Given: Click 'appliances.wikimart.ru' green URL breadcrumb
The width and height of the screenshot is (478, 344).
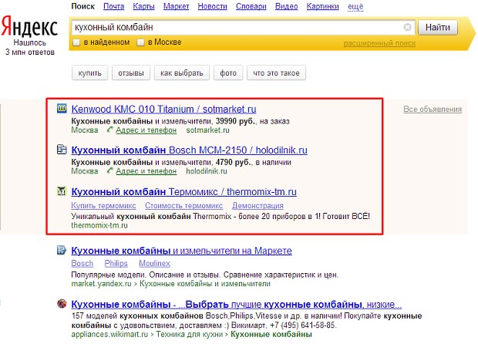Looking at the screenshot, I should click(109, 334).
